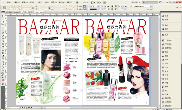Open the 编辑(E) menu
Screen dimensions: 182x110
tap(17, 2)
